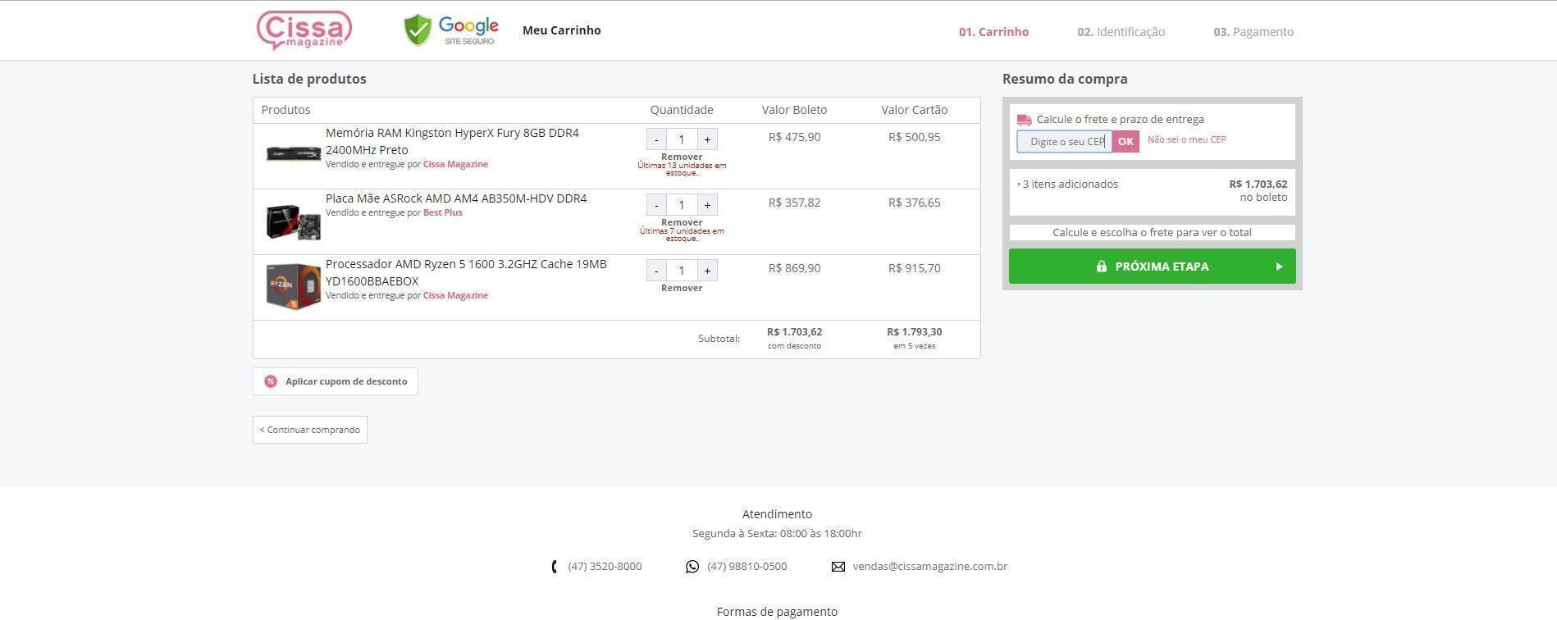
Task: Click the card subtotal R$ 1.793,30
Action: [915, 332]
